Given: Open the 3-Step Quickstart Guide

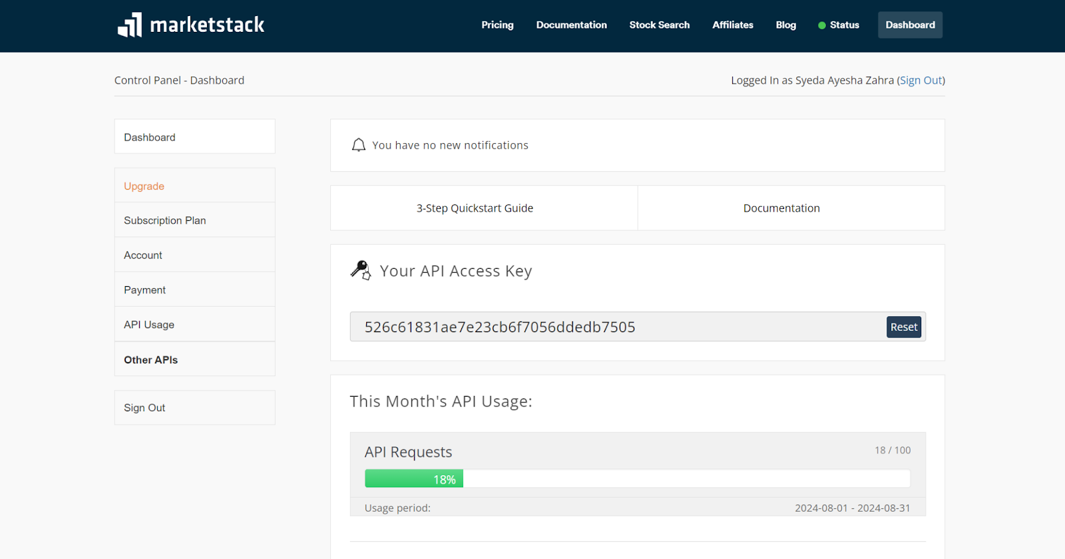Looking at the screenshot, I should [484, 208].
